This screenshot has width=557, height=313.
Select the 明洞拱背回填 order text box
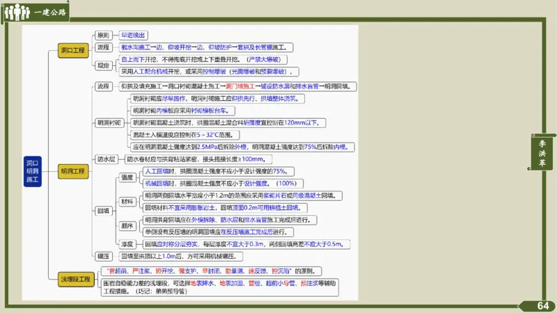230,220
